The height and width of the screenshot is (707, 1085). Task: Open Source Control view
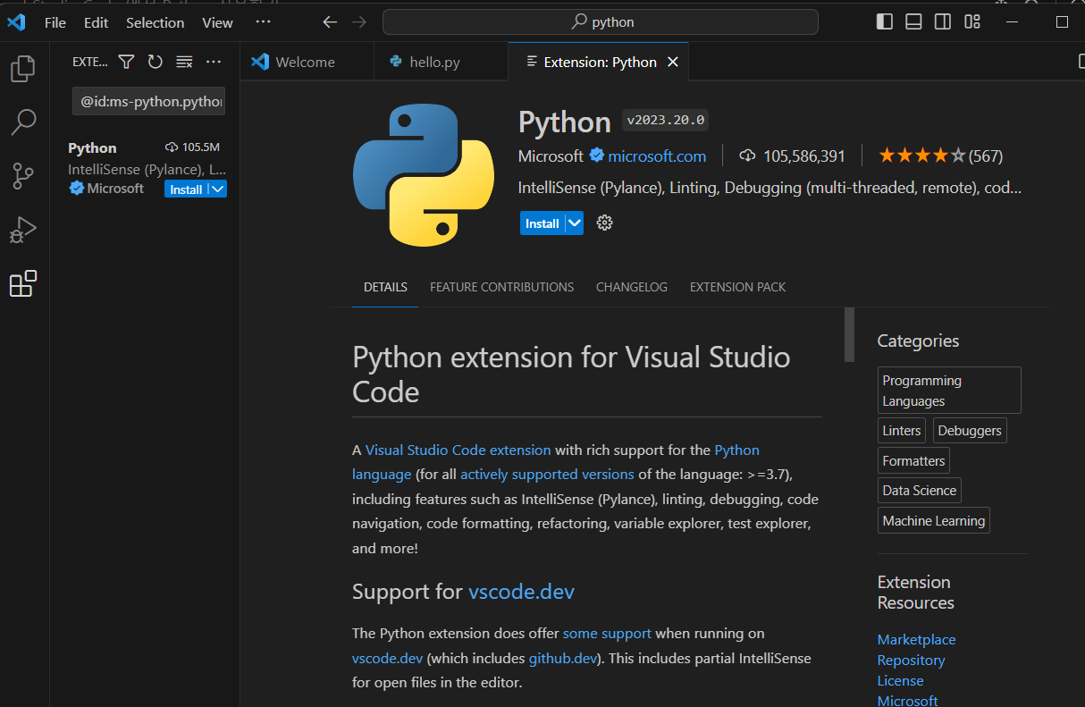tap(23, 176)
